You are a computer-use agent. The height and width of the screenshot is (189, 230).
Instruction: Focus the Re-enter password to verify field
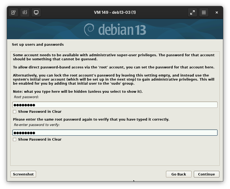115,133
